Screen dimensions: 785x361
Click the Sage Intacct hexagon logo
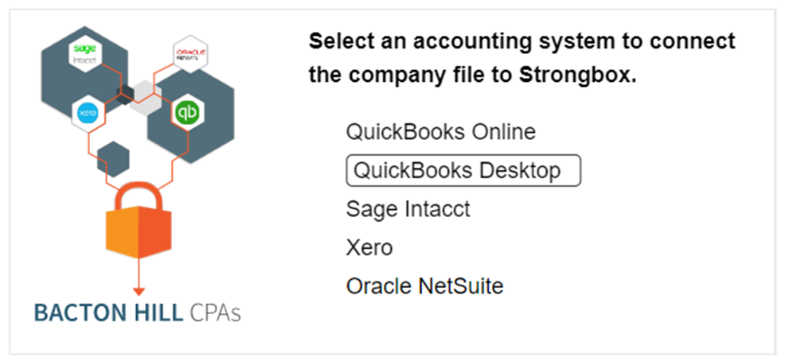pos(84,52)
